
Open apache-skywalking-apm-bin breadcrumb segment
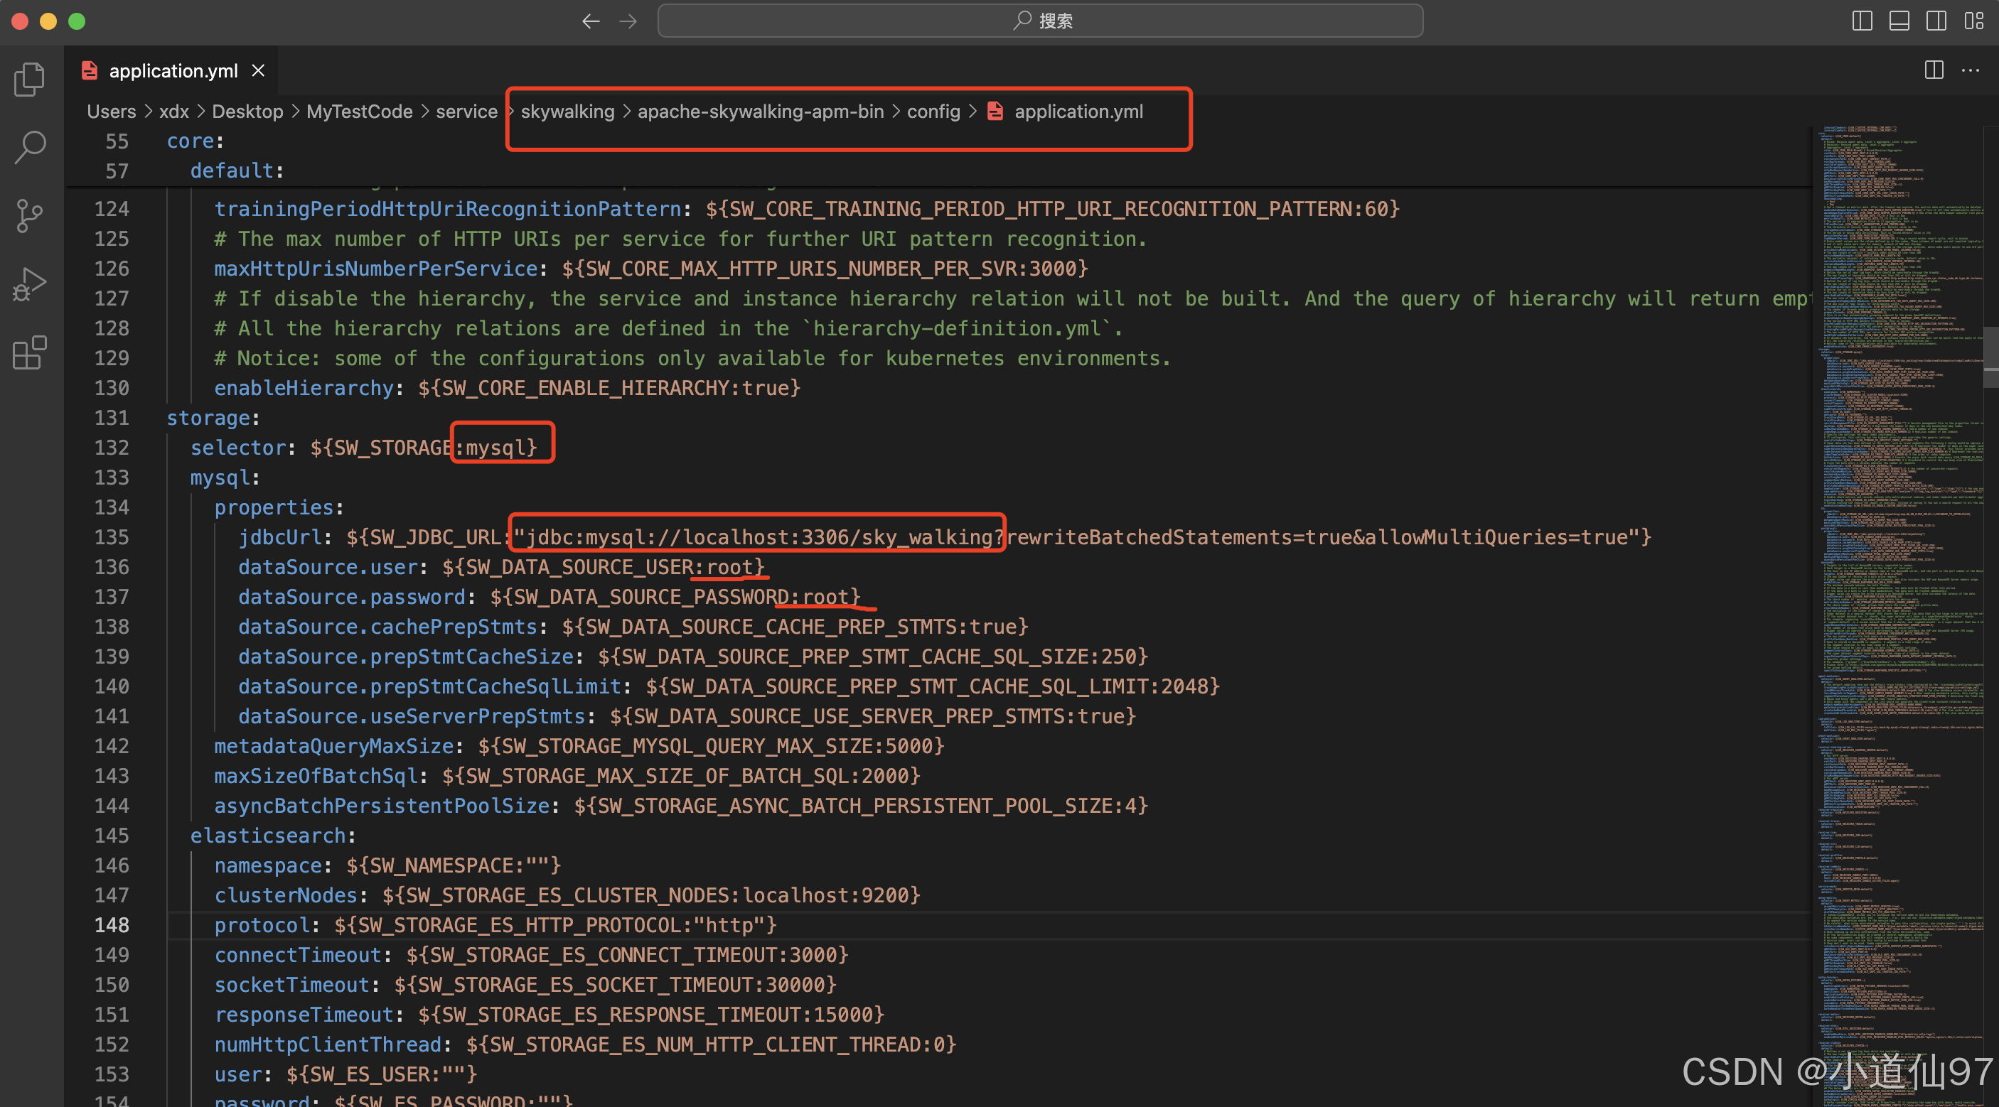pos(761,112)
